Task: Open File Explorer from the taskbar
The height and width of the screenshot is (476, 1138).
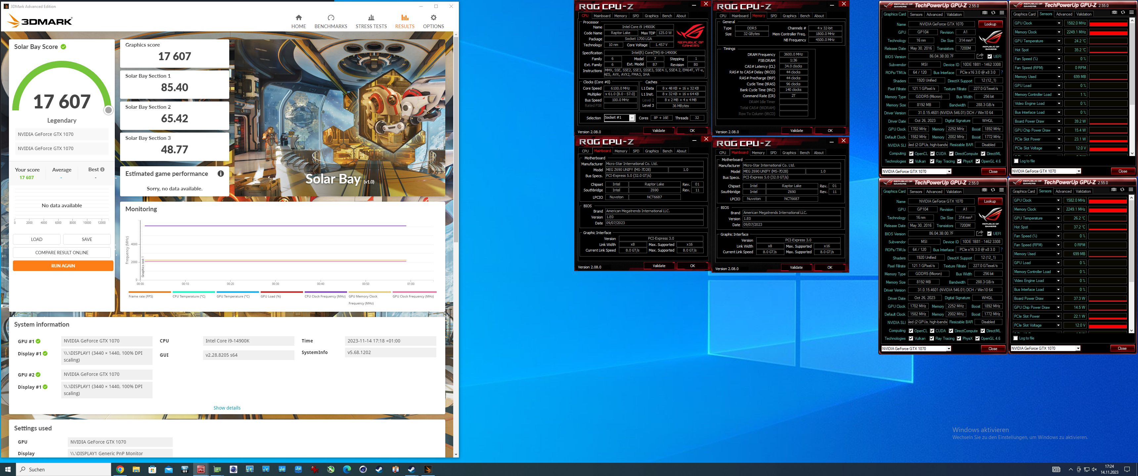Action: pos(136,469)
